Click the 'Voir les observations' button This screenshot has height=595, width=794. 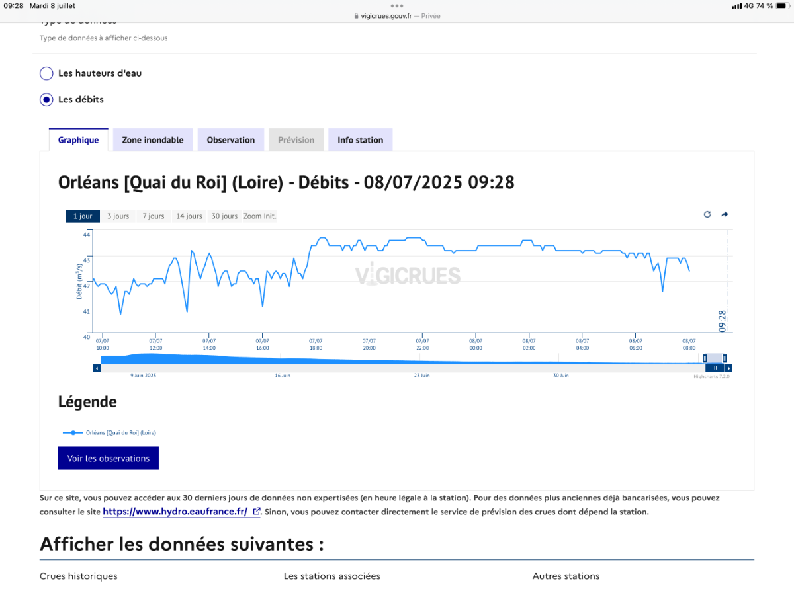coord(109,458)
